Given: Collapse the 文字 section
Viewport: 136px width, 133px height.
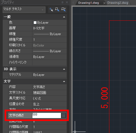Looking at the screenshot, I should click(64, 81).
